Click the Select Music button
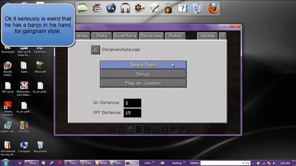This screenshot has width=296, height=166. (143, 65)
